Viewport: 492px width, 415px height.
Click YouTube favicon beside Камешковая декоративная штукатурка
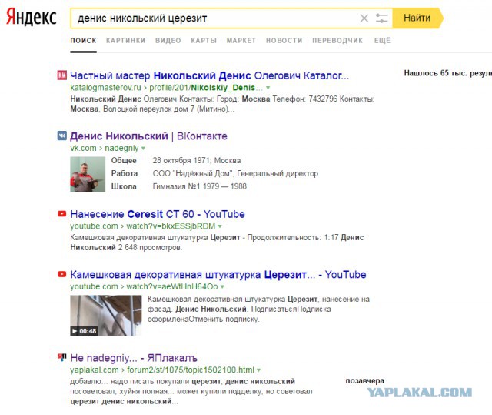[62, 274]
